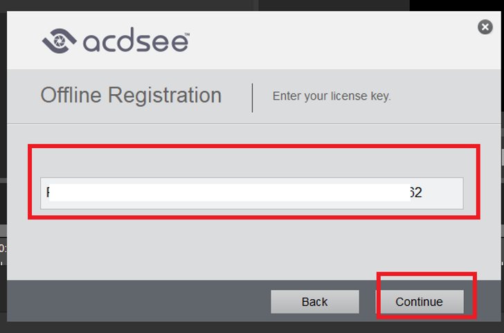
Task: Click empty space right of 62 in field
Action: coord(442,193)
